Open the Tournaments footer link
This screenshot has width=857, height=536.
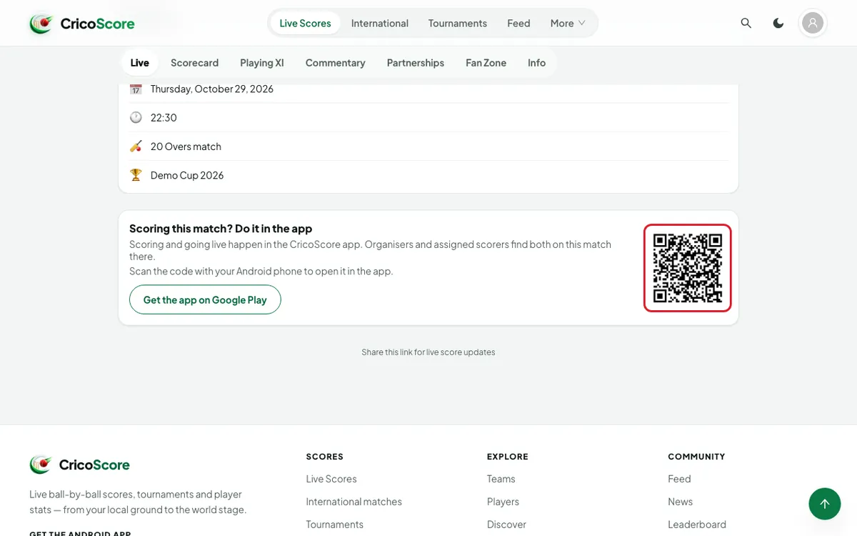[335, 525]
